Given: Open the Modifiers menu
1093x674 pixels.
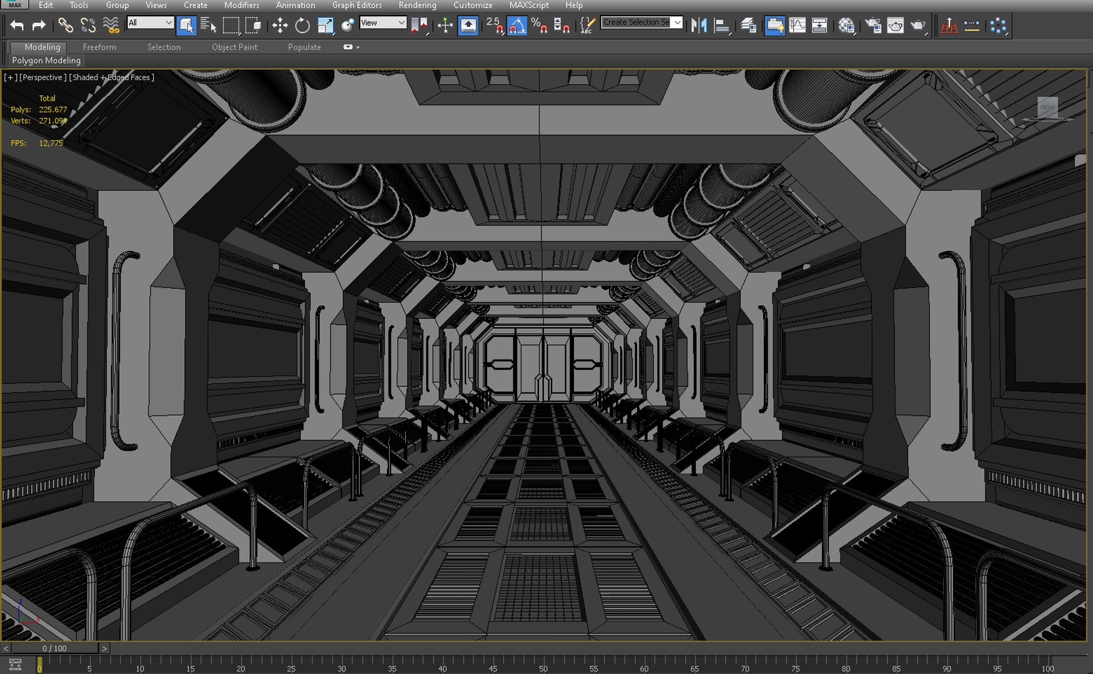Looking at the screenshot, I should pyautogui.click(x=242, y=5).
